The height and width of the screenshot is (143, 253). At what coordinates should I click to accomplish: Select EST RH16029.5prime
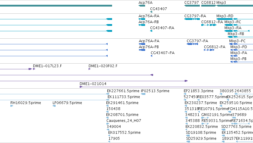point(26,103)
